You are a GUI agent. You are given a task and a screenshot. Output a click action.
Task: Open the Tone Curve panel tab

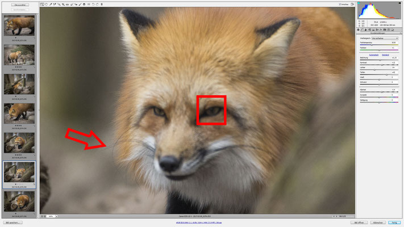pos(362,30)
